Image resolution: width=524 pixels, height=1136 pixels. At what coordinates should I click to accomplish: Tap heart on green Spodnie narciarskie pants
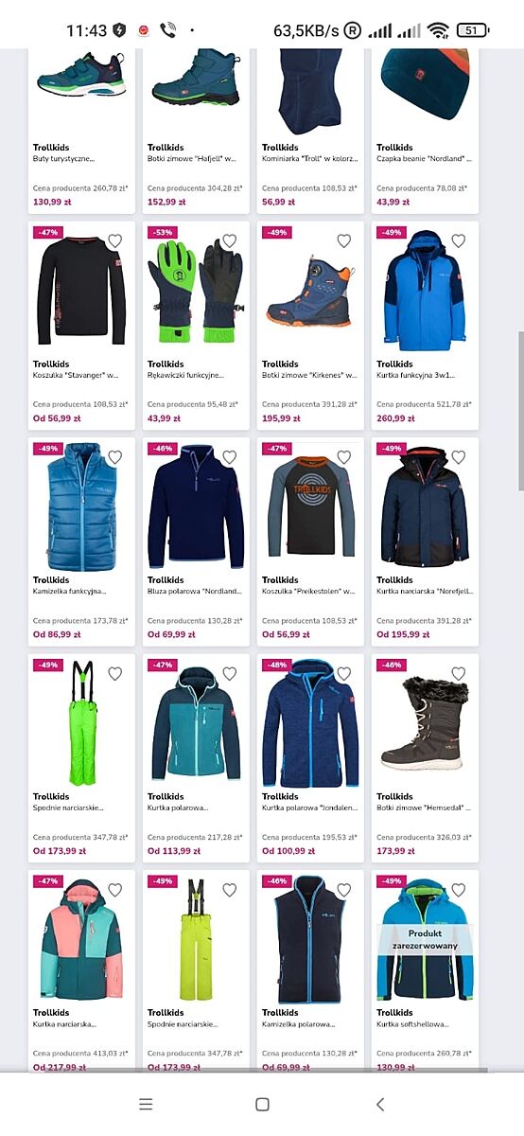114,674
